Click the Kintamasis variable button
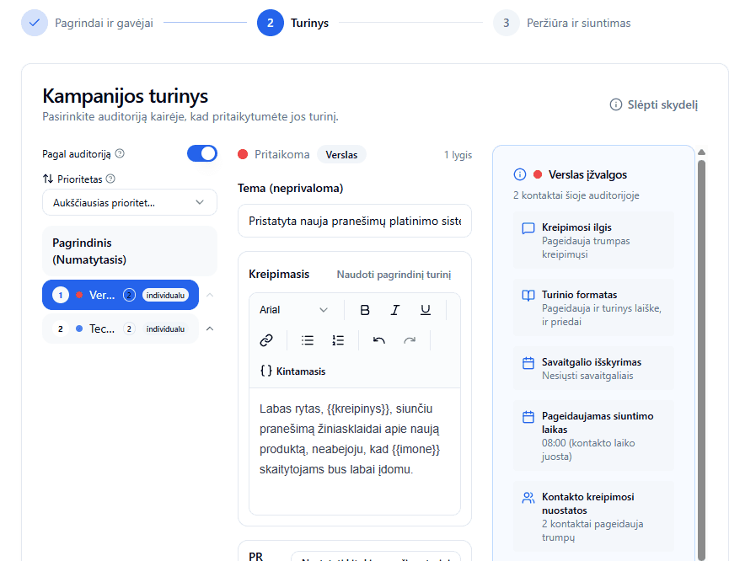Image resolution: width=729 pixels, height=561 pixels. click(292, 371)
